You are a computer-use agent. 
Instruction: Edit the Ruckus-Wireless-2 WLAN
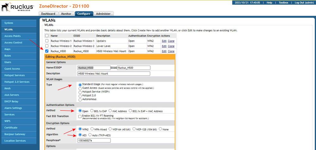pyautogui.click(x=164, y=46)
